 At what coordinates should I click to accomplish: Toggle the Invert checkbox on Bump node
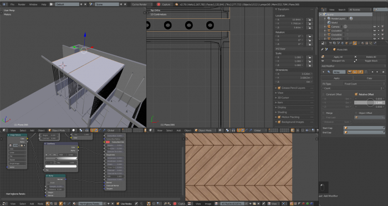tap(49, 183)
